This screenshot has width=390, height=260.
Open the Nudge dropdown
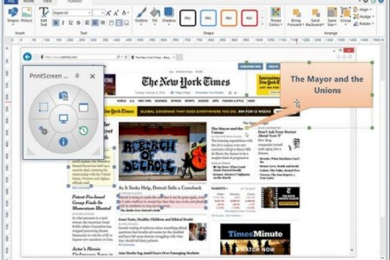(364, 16)
